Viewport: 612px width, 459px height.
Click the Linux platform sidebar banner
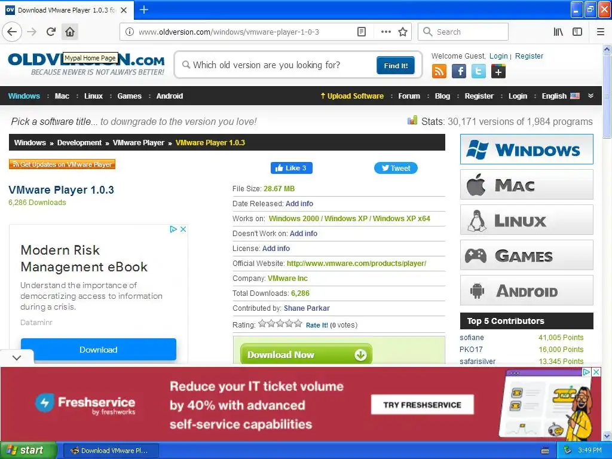coord(527,220)
